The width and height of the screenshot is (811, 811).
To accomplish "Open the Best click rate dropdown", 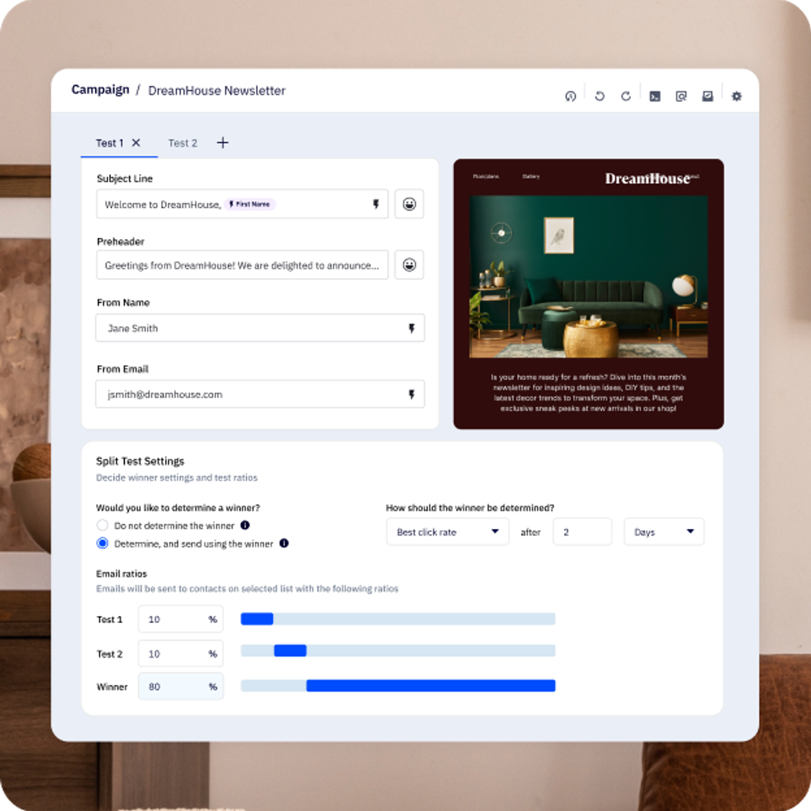I will point(447,532).
